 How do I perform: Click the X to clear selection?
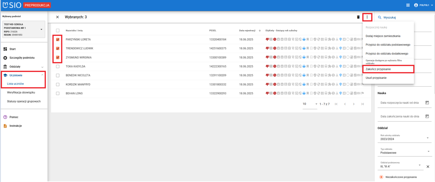point(57,17)
